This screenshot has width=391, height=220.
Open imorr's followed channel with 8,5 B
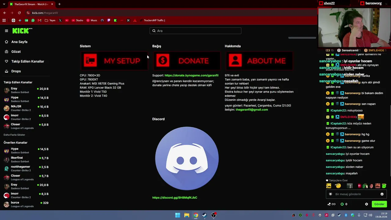click(26, 117)
